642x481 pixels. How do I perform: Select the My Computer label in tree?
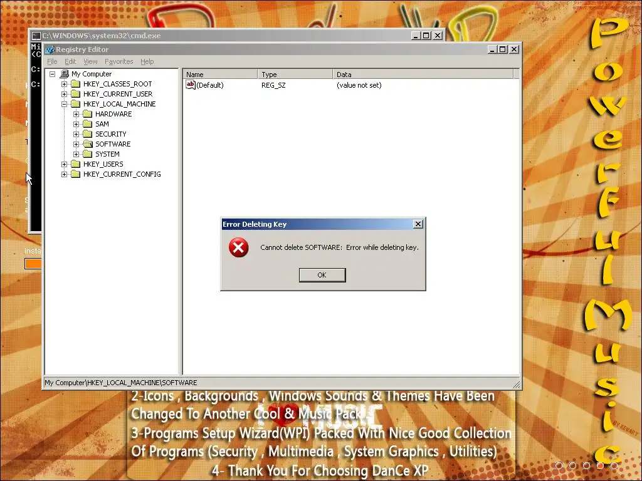coord(92,74)
